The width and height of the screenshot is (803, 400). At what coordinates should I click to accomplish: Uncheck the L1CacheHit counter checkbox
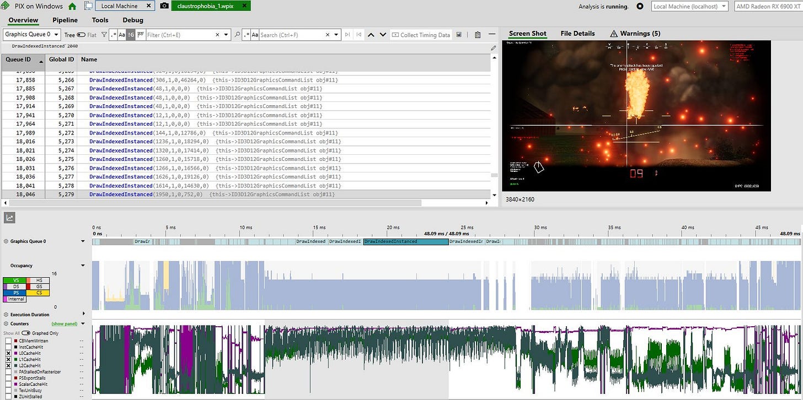(x=8, y=359)
